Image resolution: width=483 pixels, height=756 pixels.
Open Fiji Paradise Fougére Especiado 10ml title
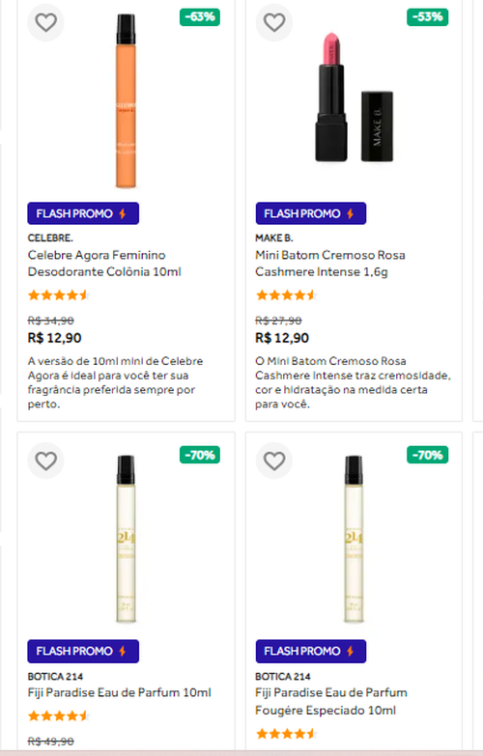(331, 702)
